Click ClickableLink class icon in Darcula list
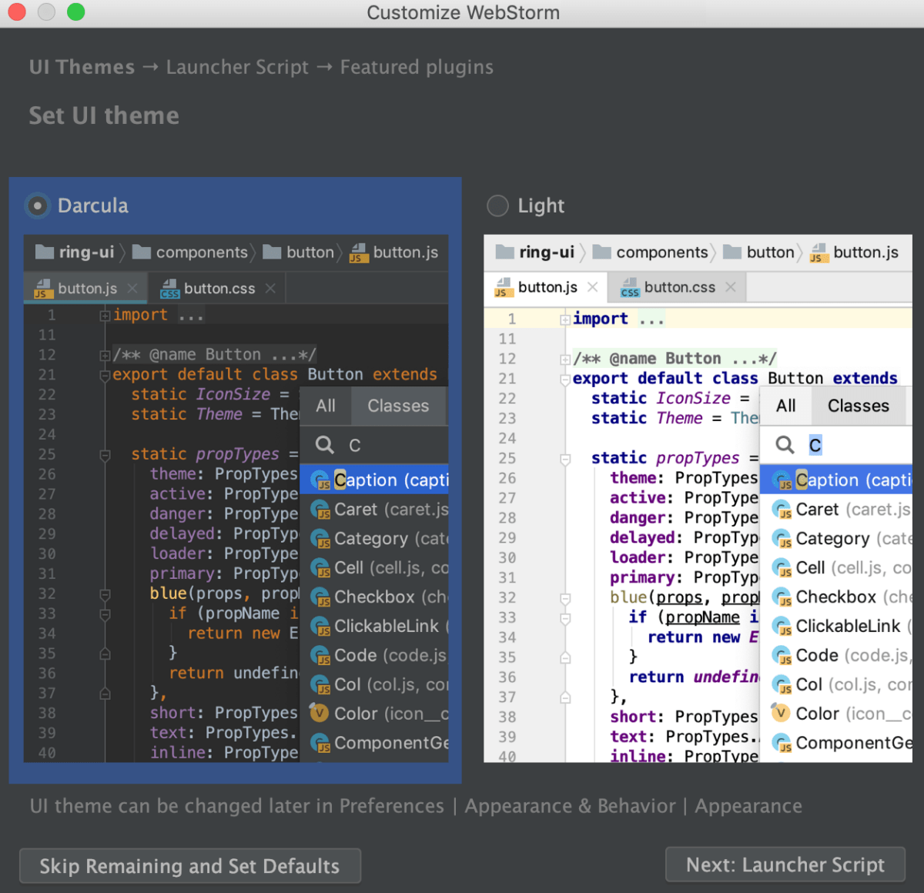 (x=320, y=627)
